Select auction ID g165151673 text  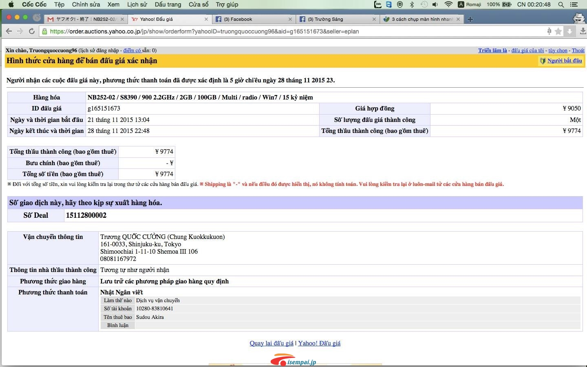pyautogui.click(x=104, y=108)
